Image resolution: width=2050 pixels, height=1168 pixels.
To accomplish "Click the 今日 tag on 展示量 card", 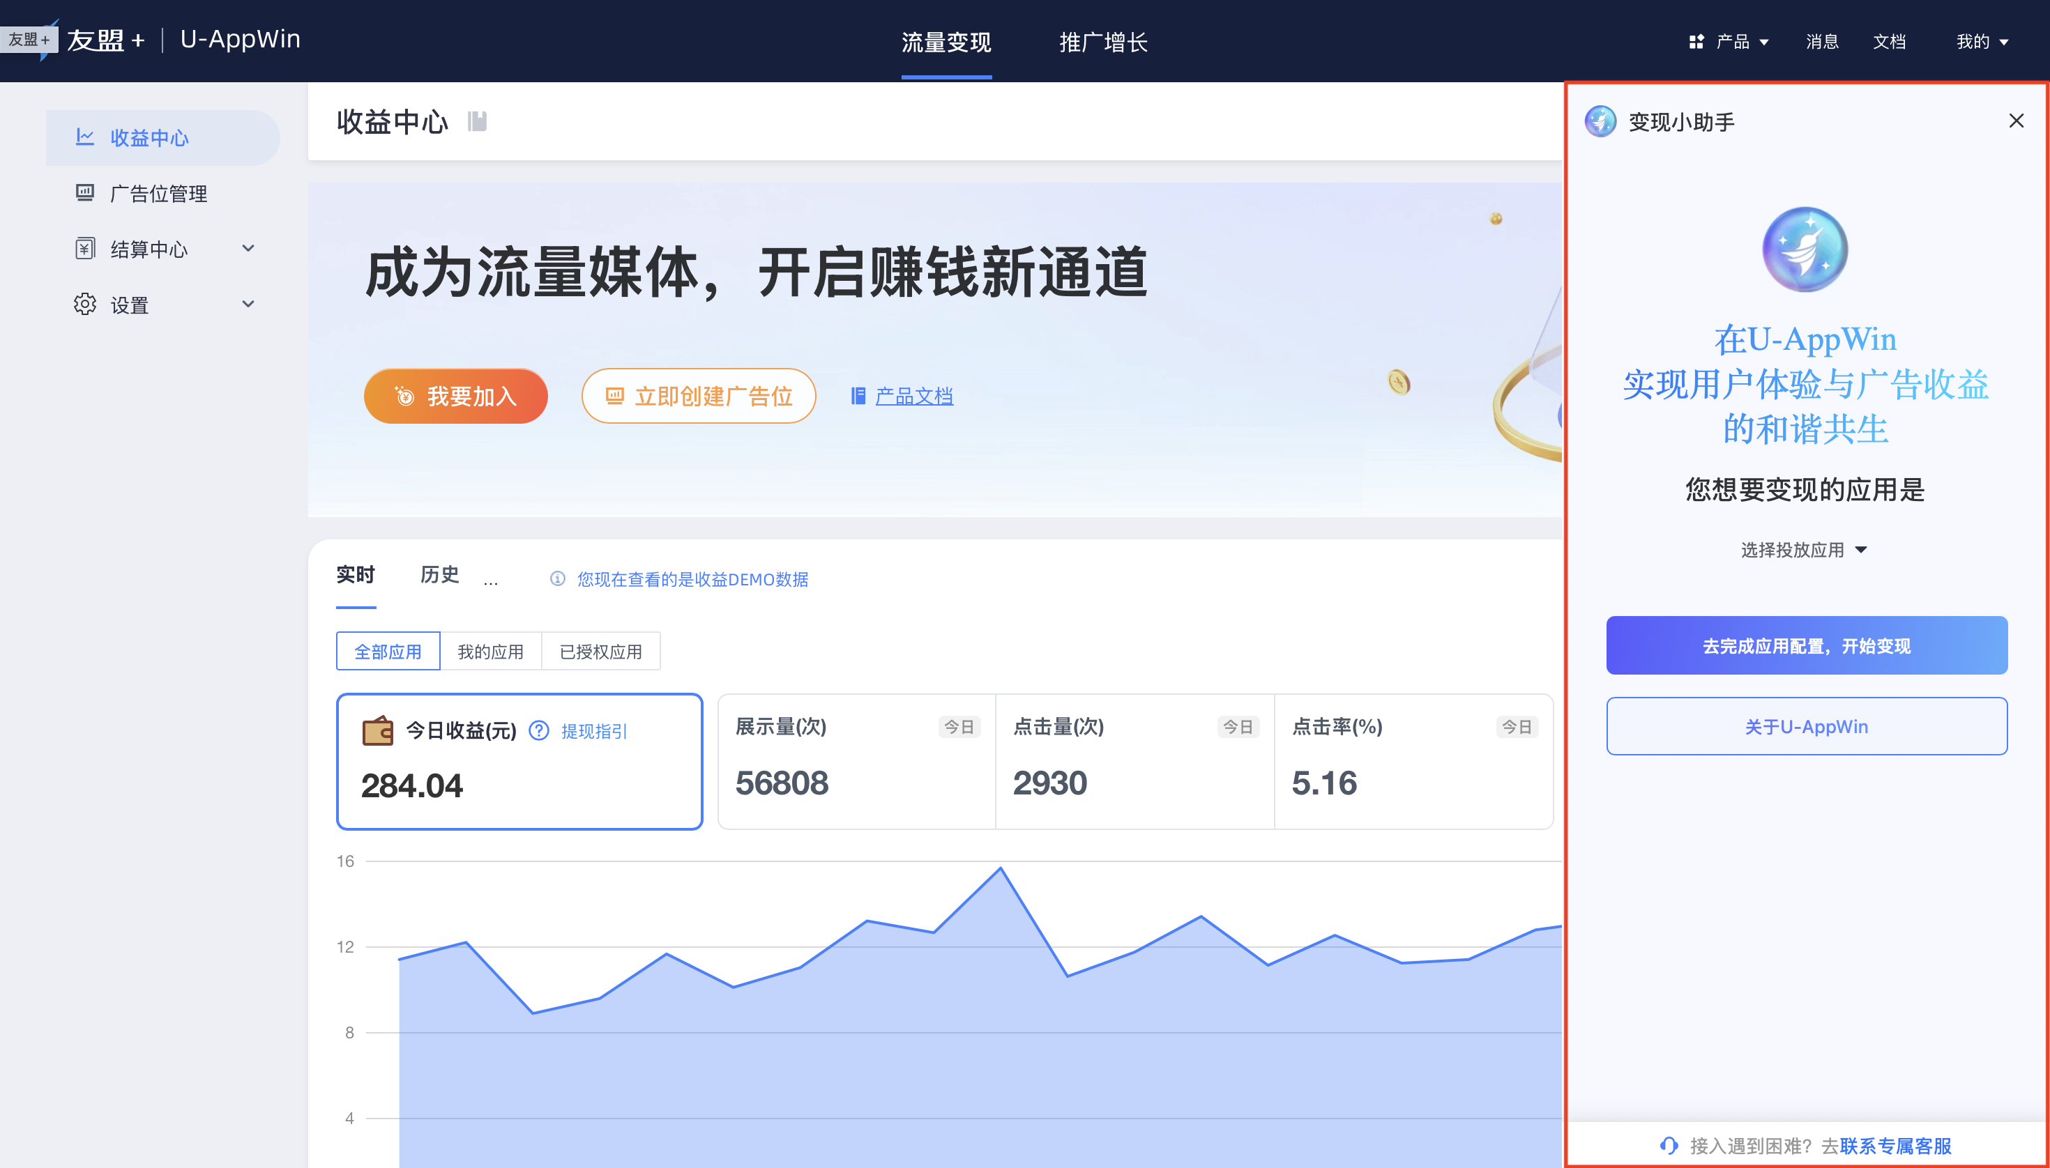I will coord(959,727).
